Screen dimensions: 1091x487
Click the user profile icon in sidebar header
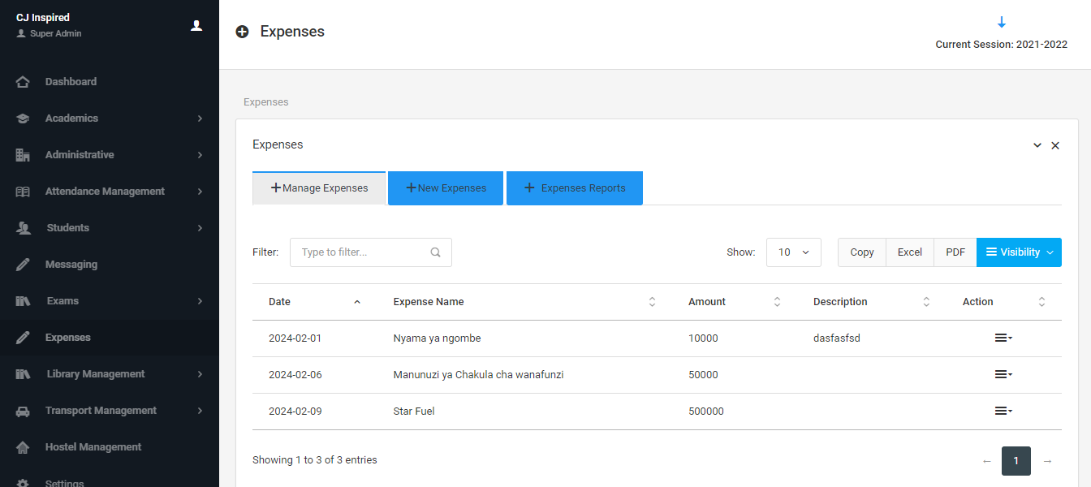click(x=196, y=26)
